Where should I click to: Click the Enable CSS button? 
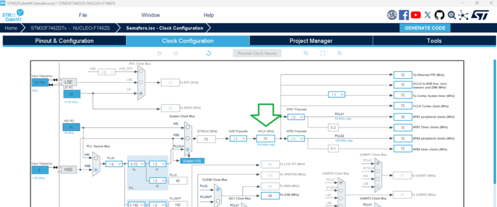(192, 161)
